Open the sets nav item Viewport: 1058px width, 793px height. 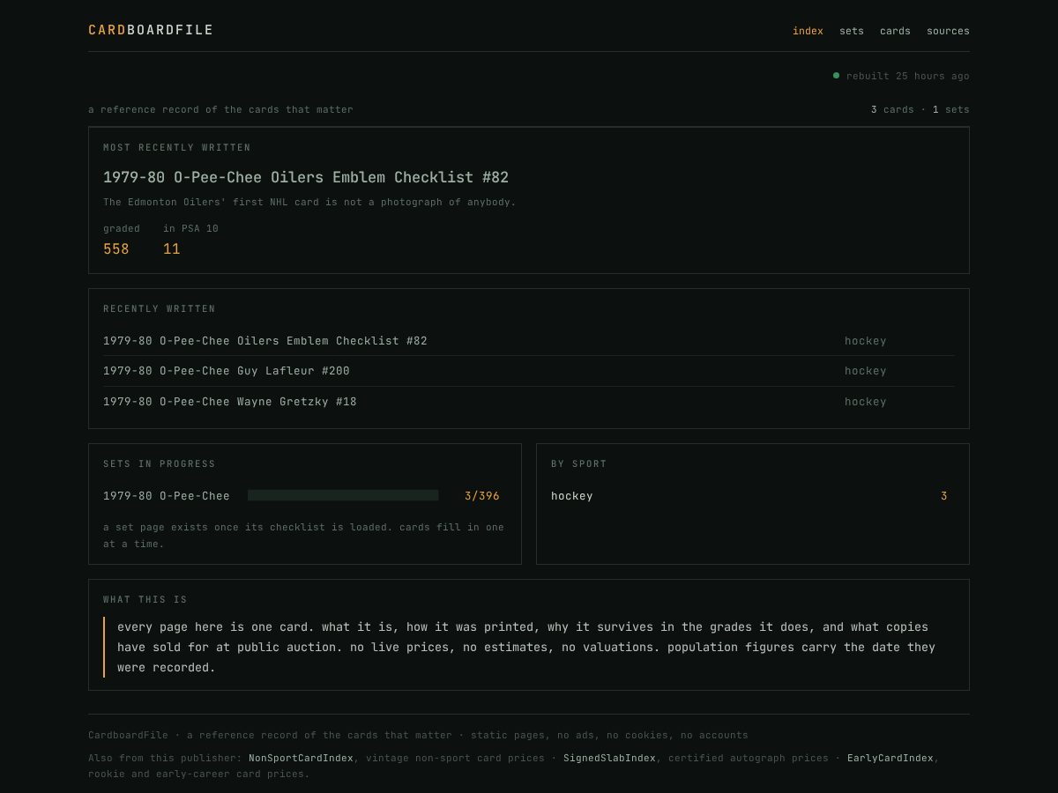click(x=852, y=31)
